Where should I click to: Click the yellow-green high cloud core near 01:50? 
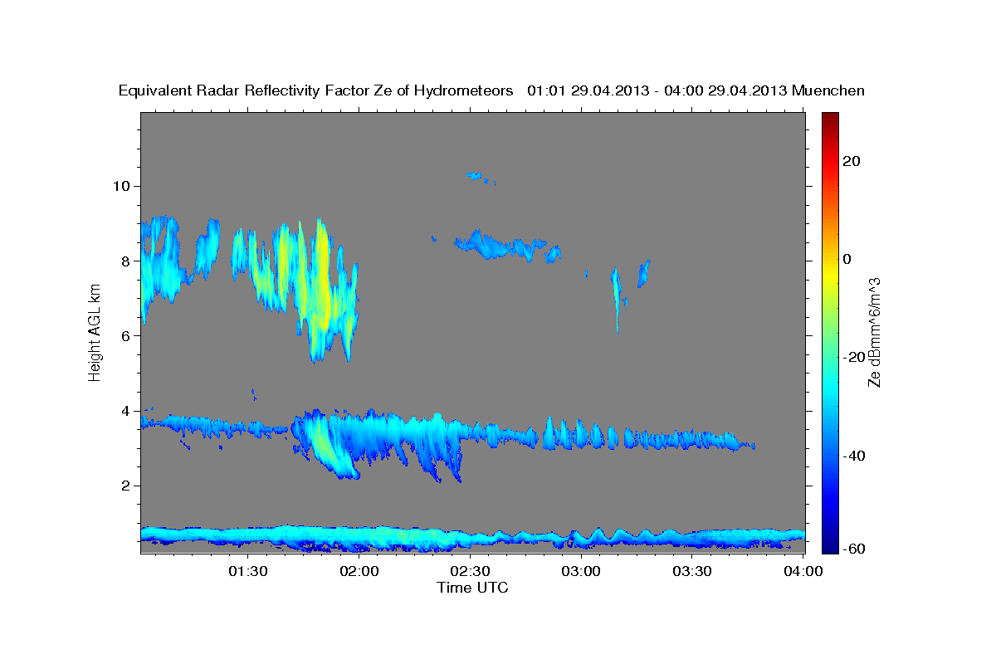tap(321, 286)
